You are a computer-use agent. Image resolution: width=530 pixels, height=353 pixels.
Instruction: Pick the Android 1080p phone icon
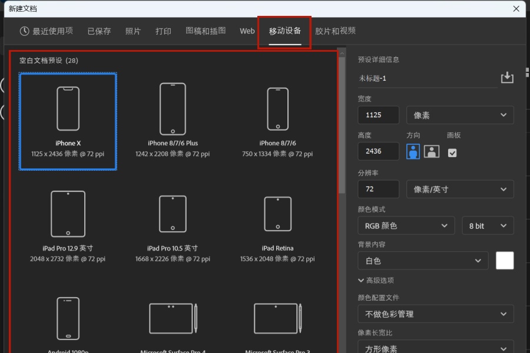pyautogui.click(x=68, y=318)
